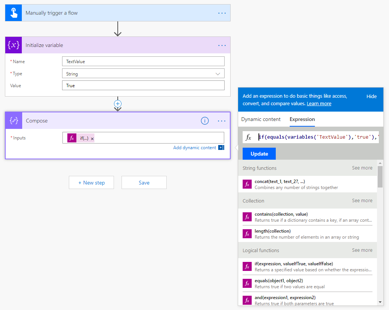Select if(expression, valueIfTrue, valueIfFalse) function
Viewport: 389px width, 310px height.
pyautogui.click(x=308, y=266)
